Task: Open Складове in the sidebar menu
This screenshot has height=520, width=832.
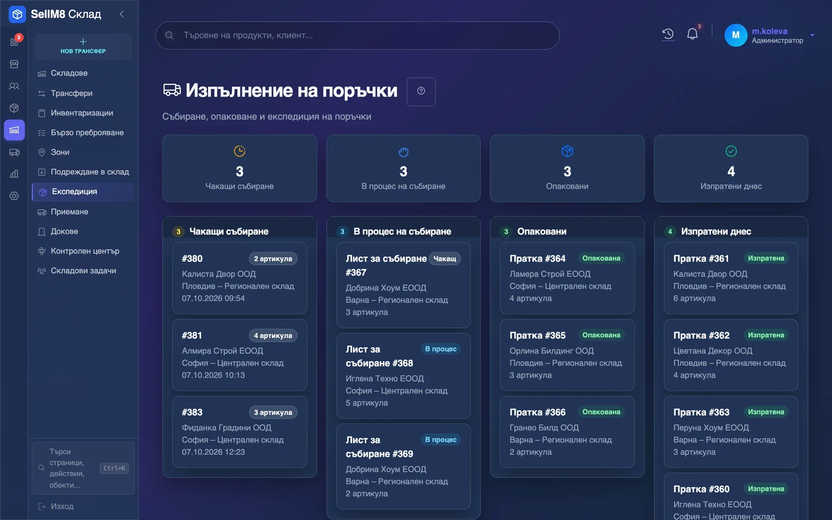Action: (x=83, y=73)
